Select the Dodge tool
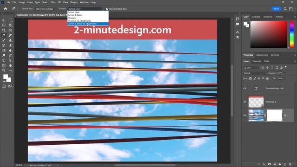 [4, 55]
